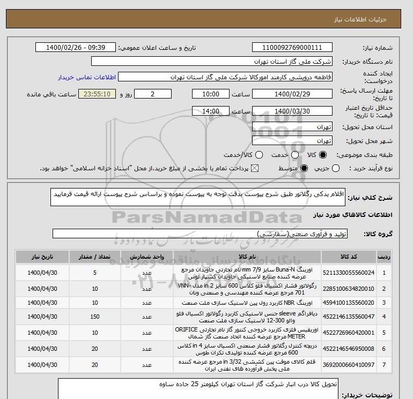
Task: Click the اطلاعات کالاهای مورد نیاز section title
Action: coord(353,215)
